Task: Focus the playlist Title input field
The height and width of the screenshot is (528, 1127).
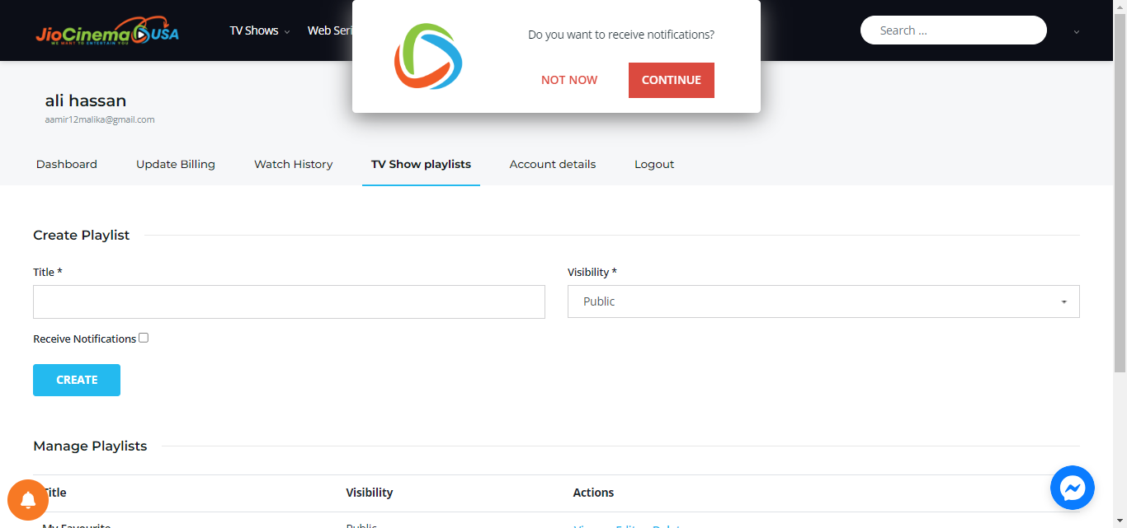Action: tap(289, 301)
